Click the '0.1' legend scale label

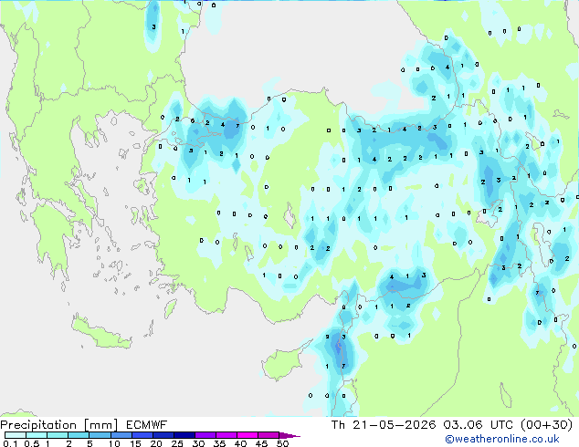click(10, 443)
